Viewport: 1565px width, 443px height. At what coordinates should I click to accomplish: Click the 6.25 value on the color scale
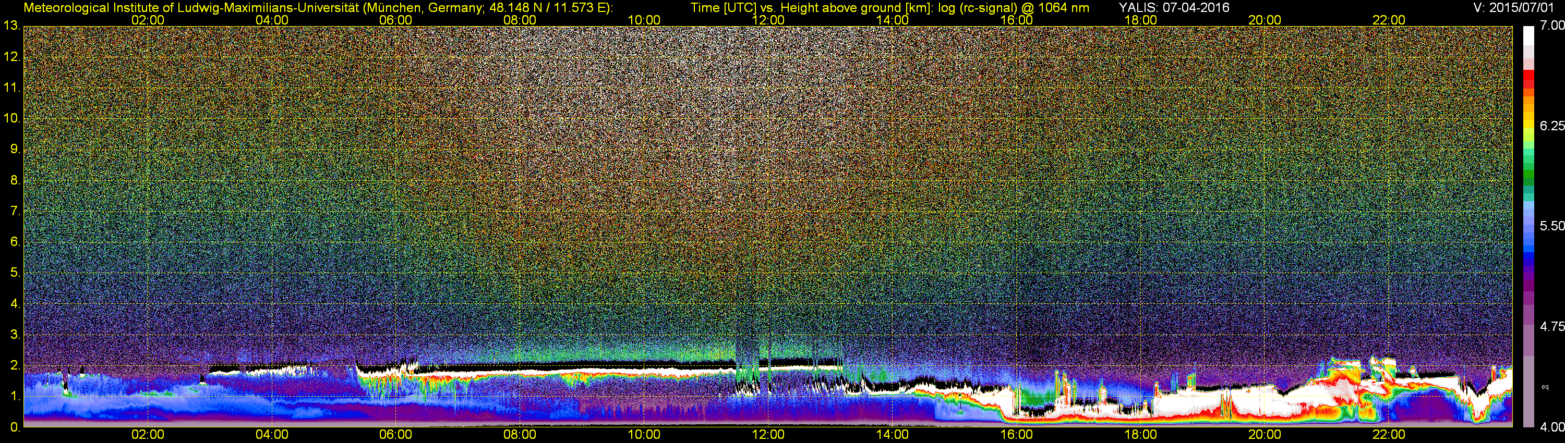(1552, 126)
